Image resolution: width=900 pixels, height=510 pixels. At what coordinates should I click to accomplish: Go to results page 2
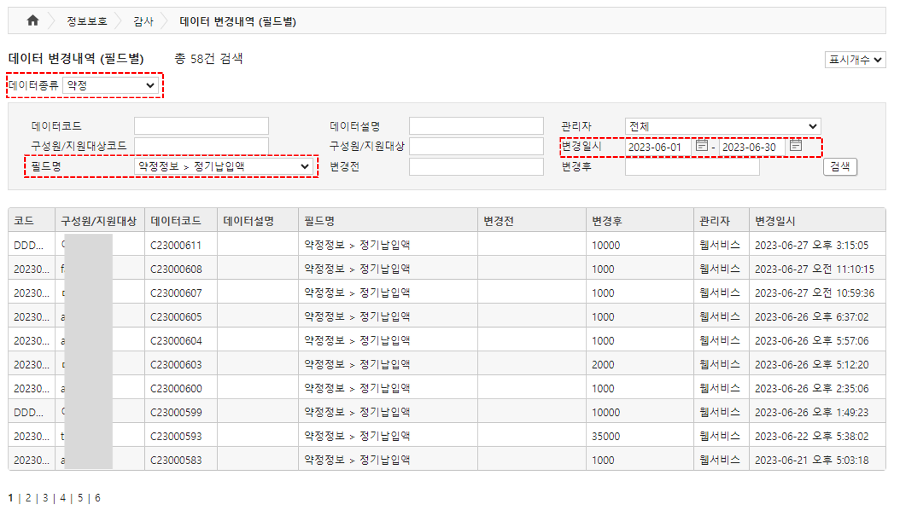coord(28,498)
